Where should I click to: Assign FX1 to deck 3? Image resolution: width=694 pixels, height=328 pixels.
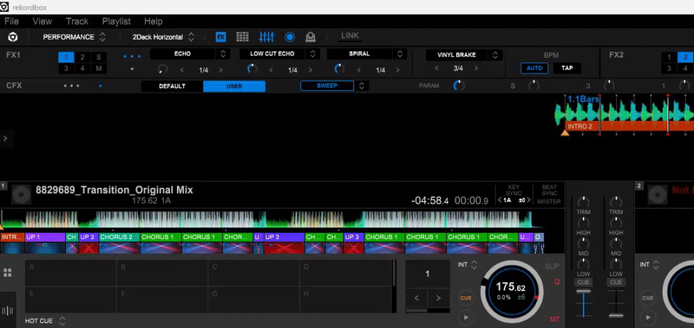click(67, 69)
